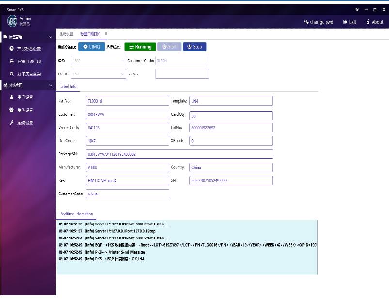Close the 标签自动打印 tab

(106, 34)
